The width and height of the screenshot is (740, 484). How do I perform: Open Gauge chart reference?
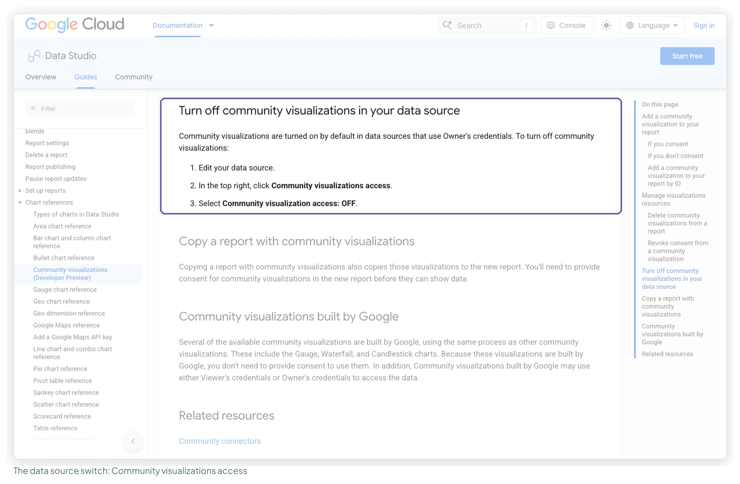[x=65, y=290]
